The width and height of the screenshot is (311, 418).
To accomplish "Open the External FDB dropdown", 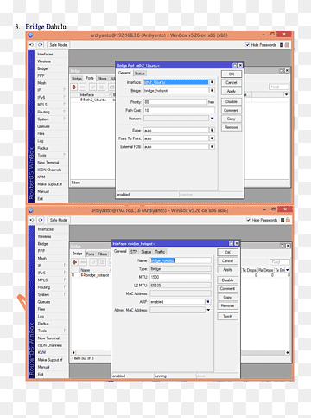I will [212, 147].
